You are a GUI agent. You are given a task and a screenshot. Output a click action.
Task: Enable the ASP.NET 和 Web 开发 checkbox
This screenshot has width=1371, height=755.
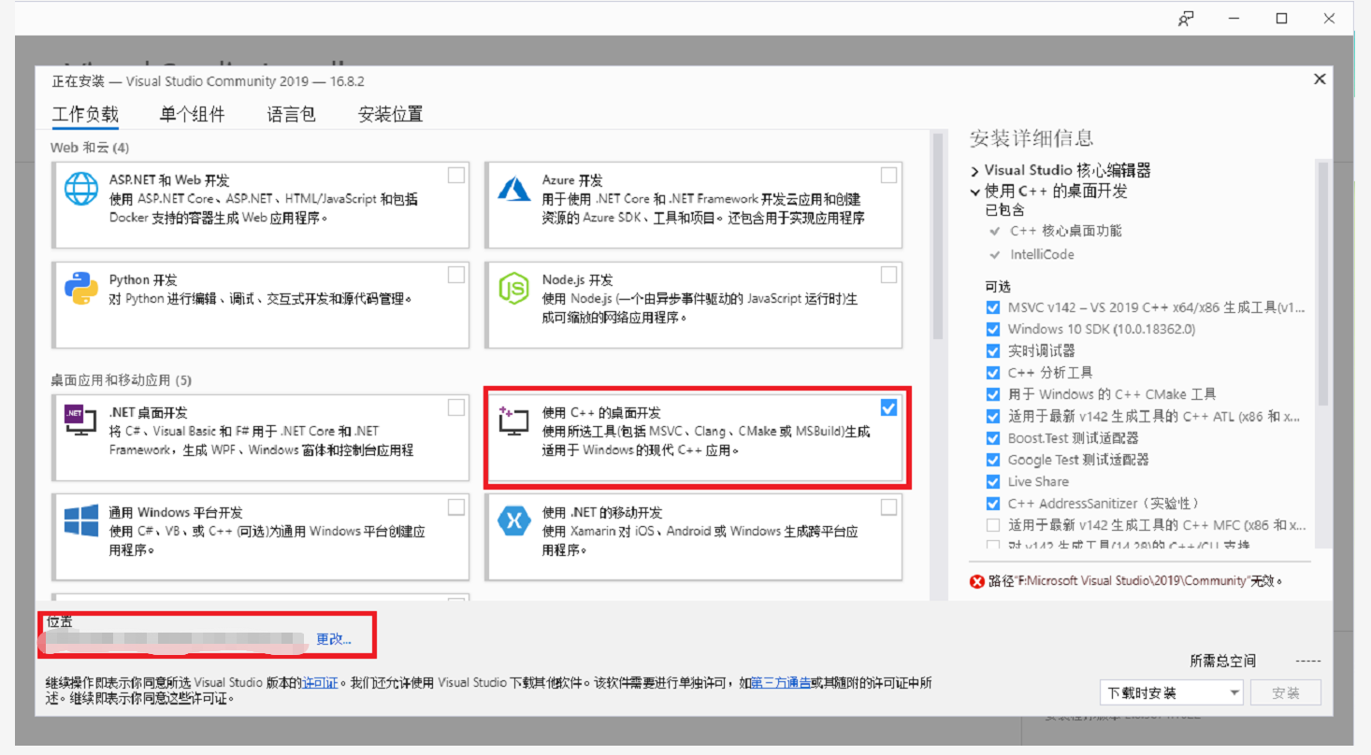click(455, 175)
